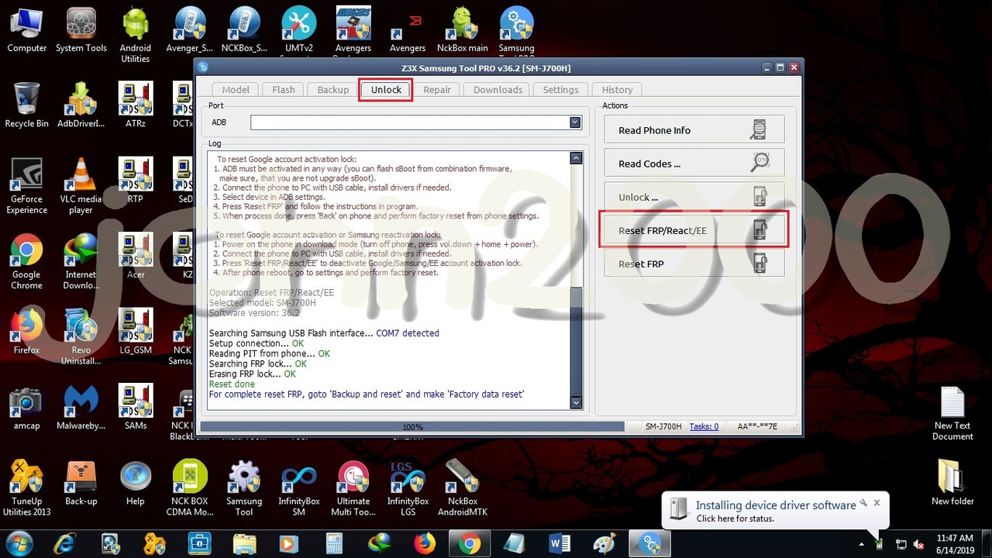Viewport: 992px width, 558px height.
Task: Click the log scrollbar up arrow
Action: pos(576,158)
